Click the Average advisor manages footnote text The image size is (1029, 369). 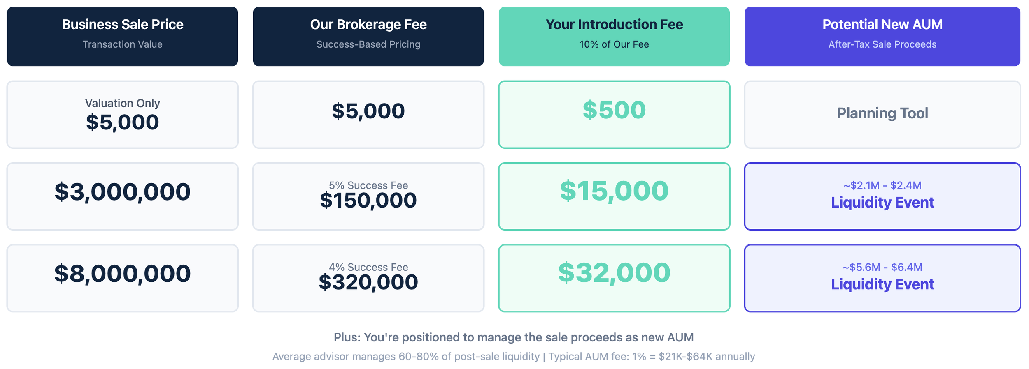point(514,356)
